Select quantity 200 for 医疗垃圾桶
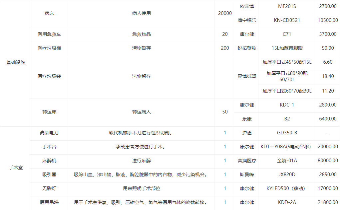Viewport: 340px width, 210px height. click(x=225, y=48)
